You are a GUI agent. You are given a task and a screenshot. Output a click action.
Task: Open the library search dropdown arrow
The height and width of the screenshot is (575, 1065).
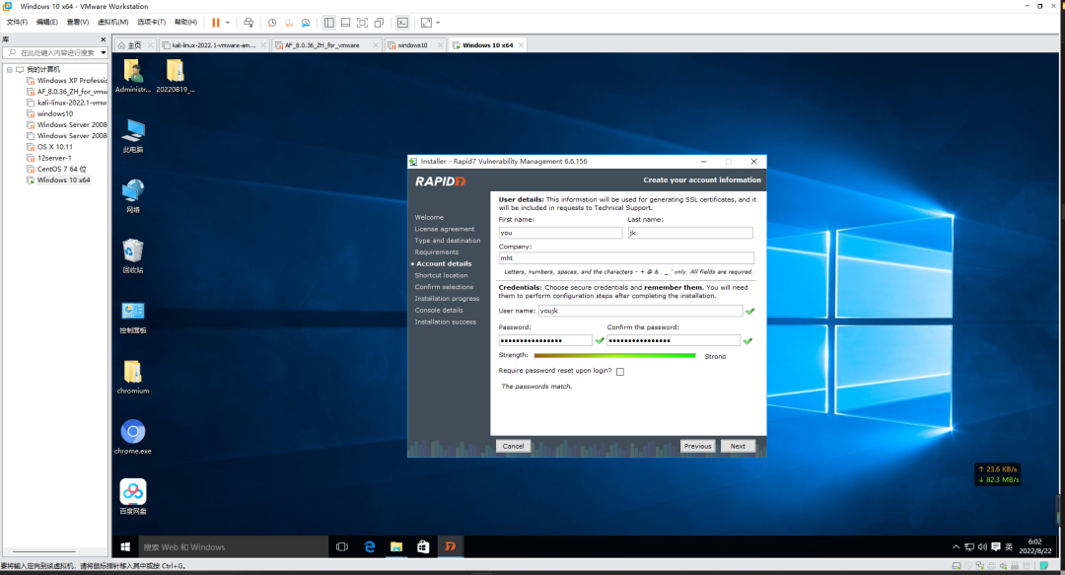104,53
